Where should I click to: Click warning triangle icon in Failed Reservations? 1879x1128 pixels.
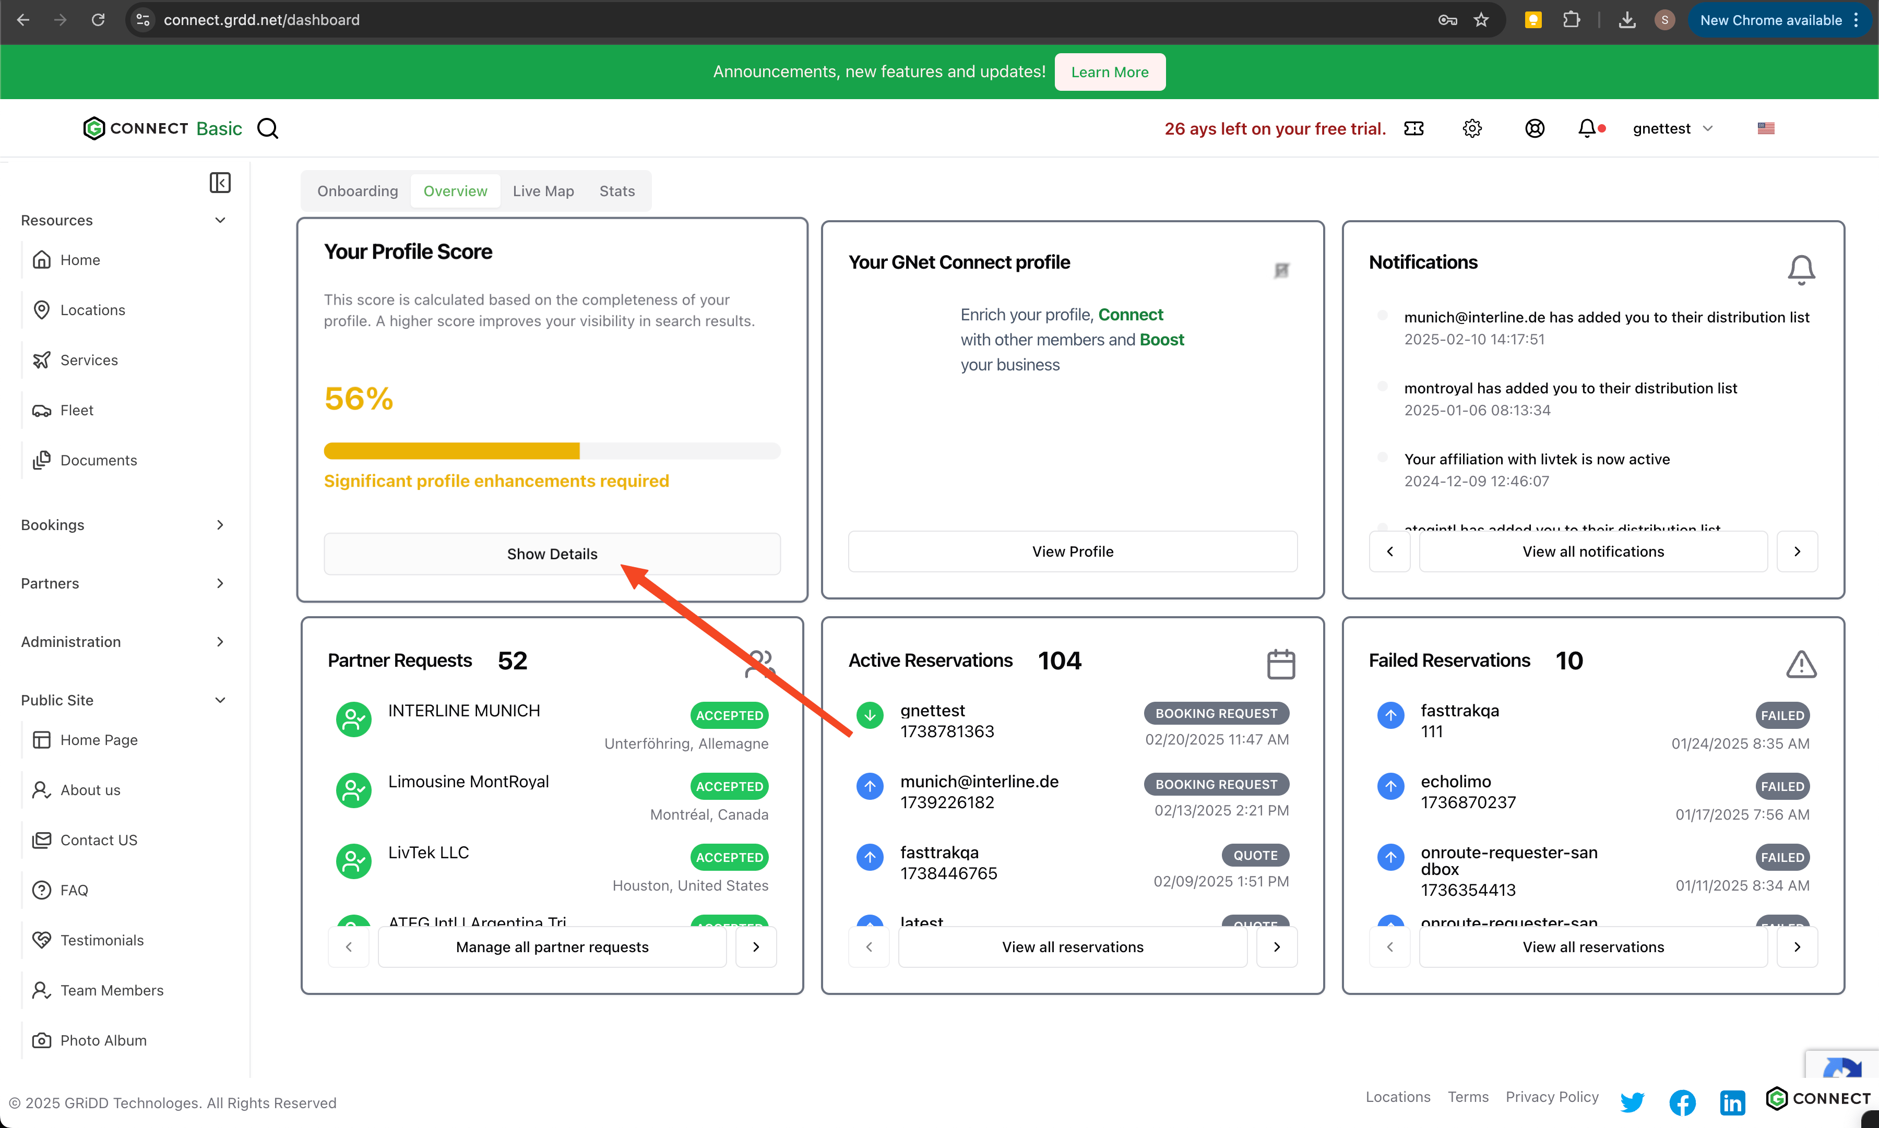coord(1801,664)
